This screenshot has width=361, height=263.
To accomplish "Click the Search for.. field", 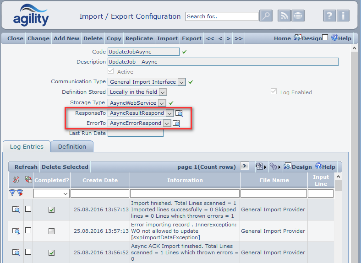I will pos(222,16).
